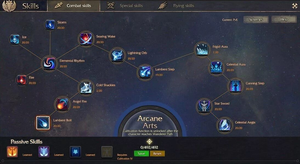
Task: Reset all skill points
Action: (x=157, y=154)
